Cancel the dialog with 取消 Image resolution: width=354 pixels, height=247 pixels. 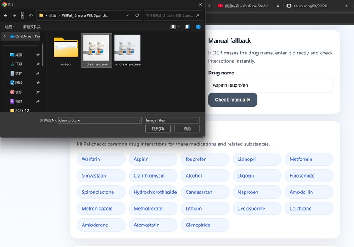click(187, 129)
